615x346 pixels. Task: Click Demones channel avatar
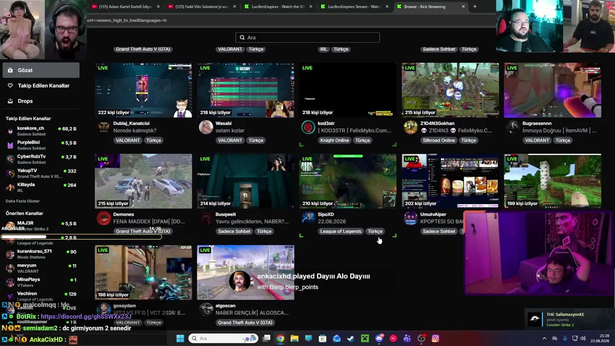[104, 218]
